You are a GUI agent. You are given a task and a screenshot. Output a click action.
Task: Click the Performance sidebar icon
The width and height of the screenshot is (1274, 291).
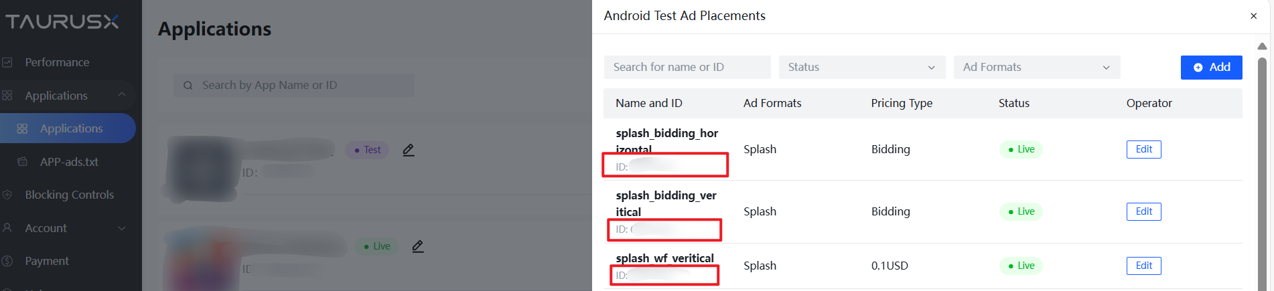click(7, 62)
